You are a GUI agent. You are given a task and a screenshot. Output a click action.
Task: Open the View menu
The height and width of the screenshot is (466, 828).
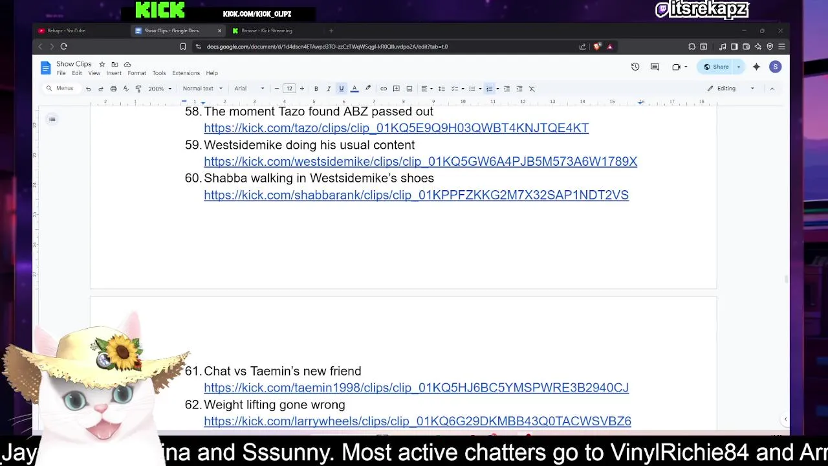(94, 73)
